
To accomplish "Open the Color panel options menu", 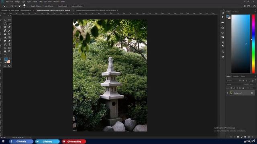I will point(255,12).
